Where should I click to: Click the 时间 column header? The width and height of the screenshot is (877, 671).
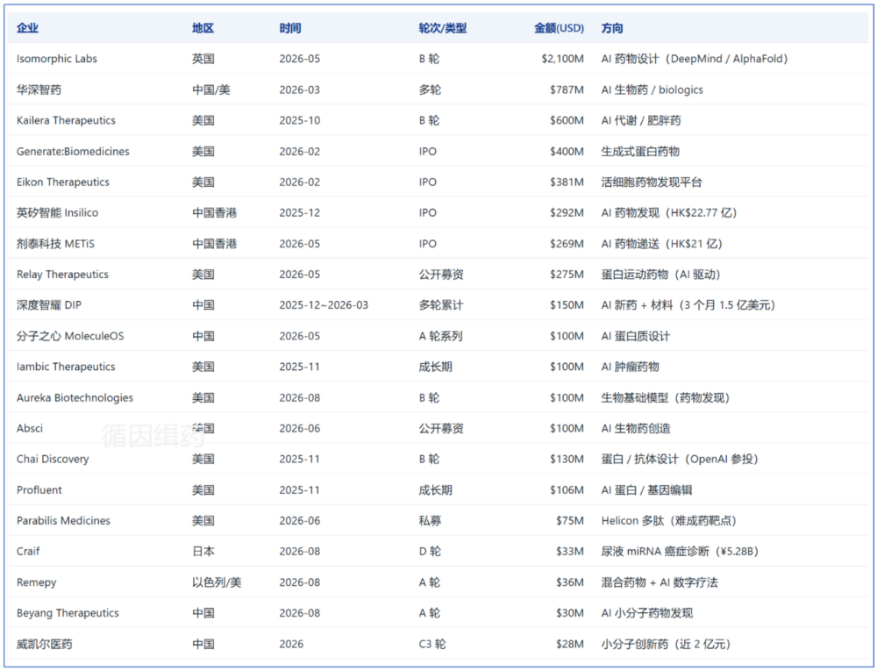(290, 28)
